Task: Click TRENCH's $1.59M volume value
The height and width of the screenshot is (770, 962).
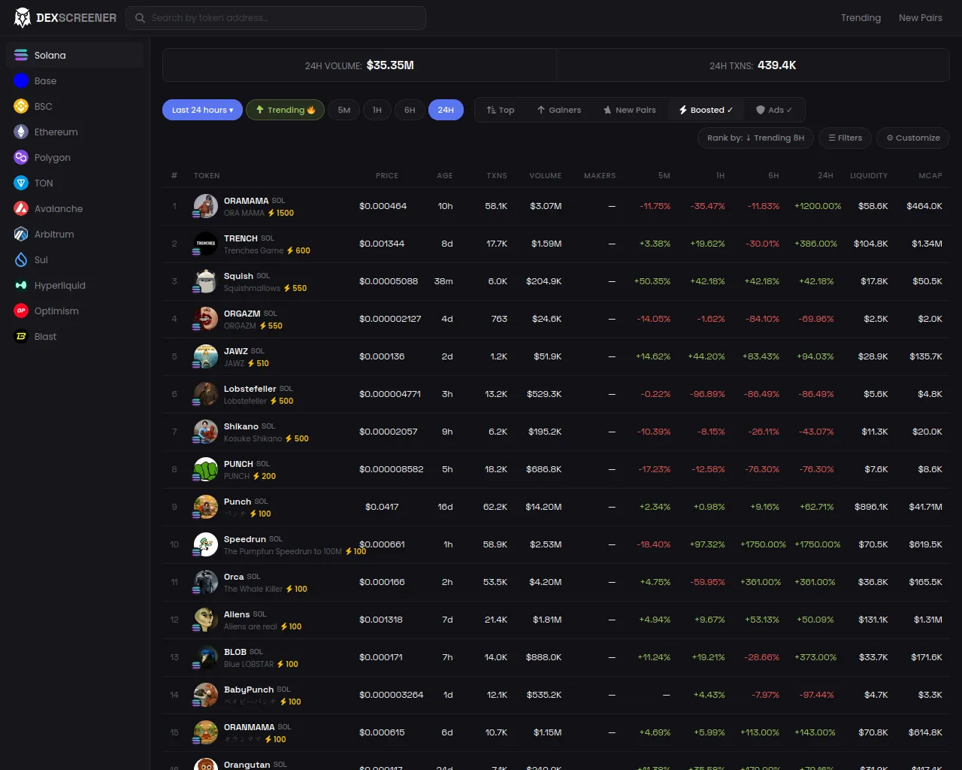Action: [546, 244]
